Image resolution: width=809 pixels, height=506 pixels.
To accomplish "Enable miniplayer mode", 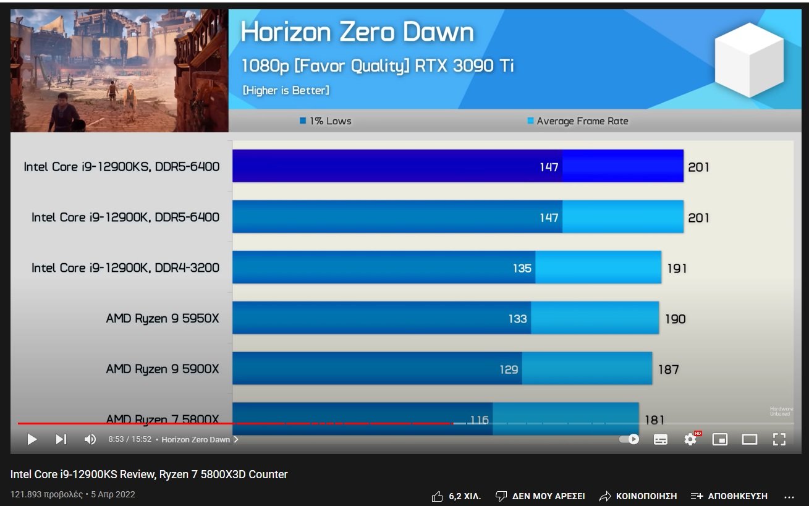I will (x=720, y=439).
